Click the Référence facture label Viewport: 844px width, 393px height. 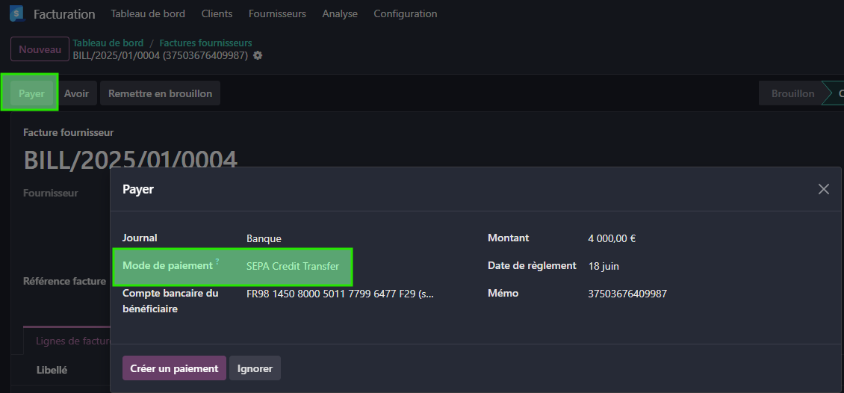coord(64,281)
